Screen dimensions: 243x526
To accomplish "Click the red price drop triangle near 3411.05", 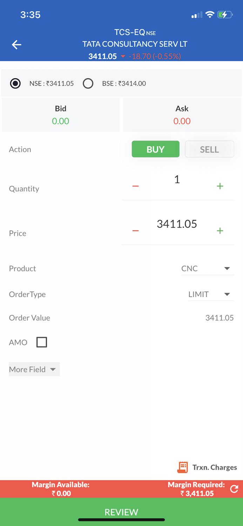I will (x=123, y=56).
